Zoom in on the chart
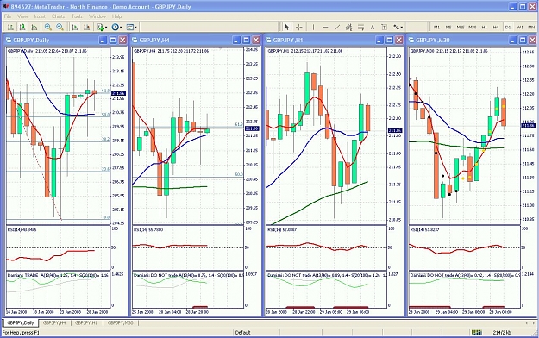Viewport: 539px width, 338px height. pos(48,27)
